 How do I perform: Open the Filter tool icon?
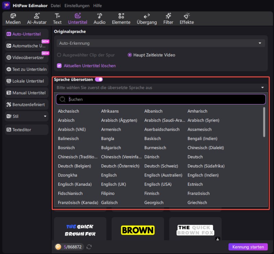(168, 16)
